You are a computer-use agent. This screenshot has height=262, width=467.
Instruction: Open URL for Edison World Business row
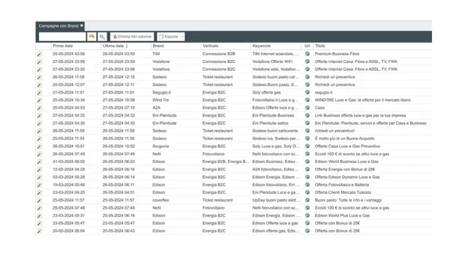click(x=307, y=162)
